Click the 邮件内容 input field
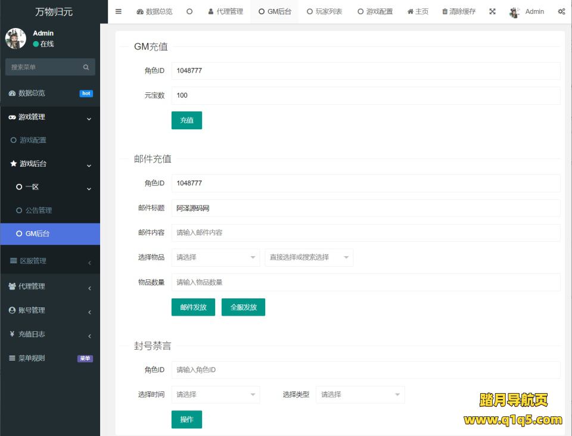Screen dimensions: 572x436 [365, 233]
